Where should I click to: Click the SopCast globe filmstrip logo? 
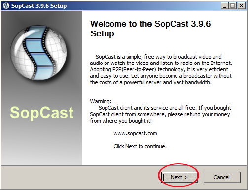tap(38, 53)
